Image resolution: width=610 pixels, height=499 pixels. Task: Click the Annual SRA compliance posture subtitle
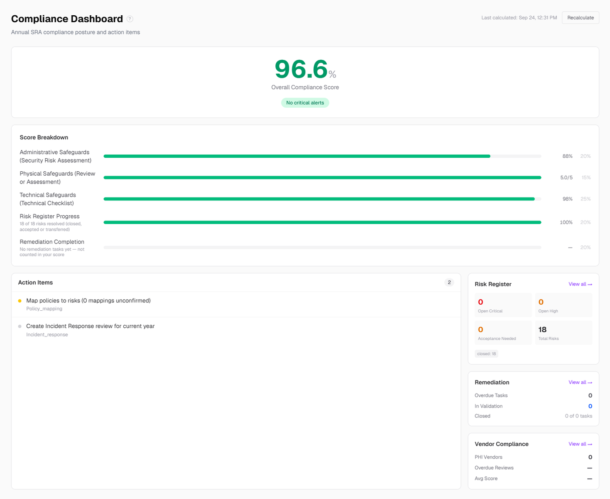[x=75, y=32]
